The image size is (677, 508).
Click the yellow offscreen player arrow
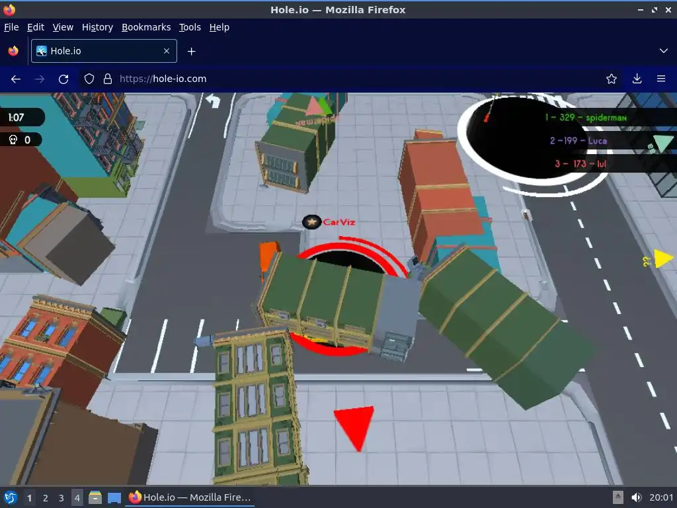coord(663,259)
